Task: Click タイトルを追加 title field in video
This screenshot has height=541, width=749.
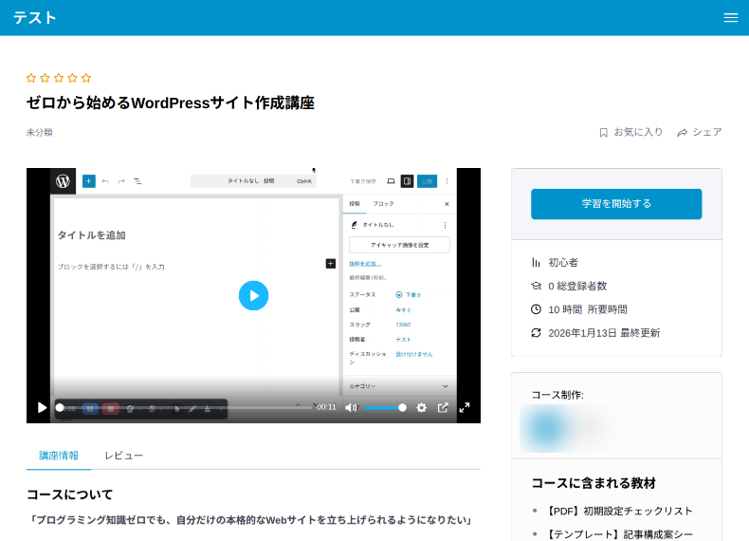Action: [92, 235]
